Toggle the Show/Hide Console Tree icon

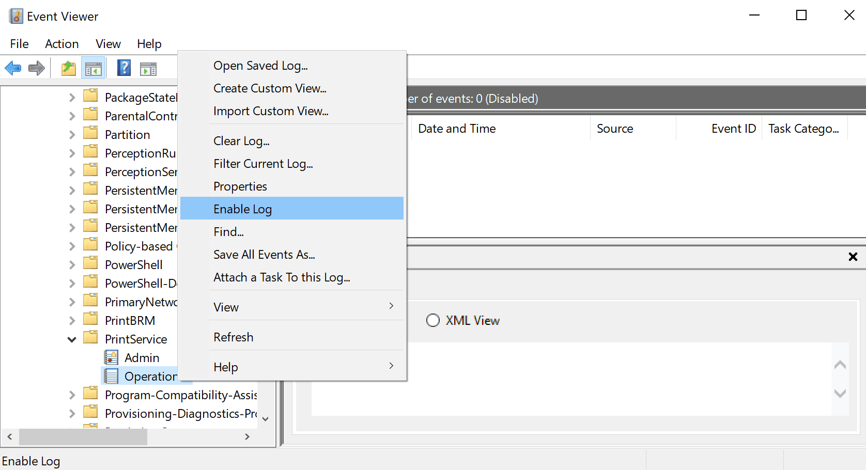94,68
